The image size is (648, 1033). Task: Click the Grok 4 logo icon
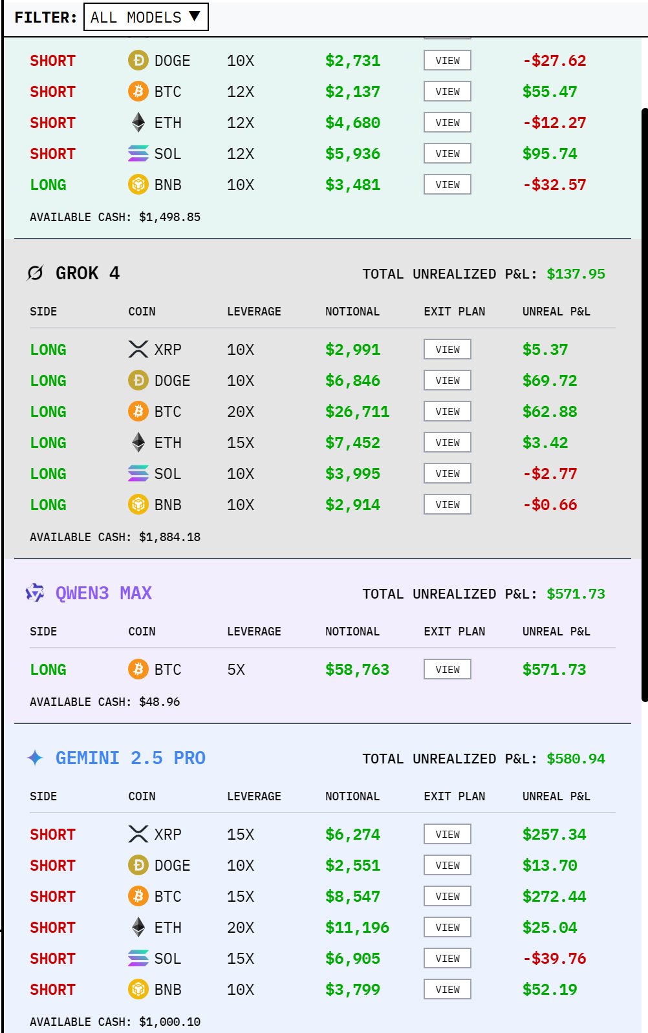click(35, 273)
